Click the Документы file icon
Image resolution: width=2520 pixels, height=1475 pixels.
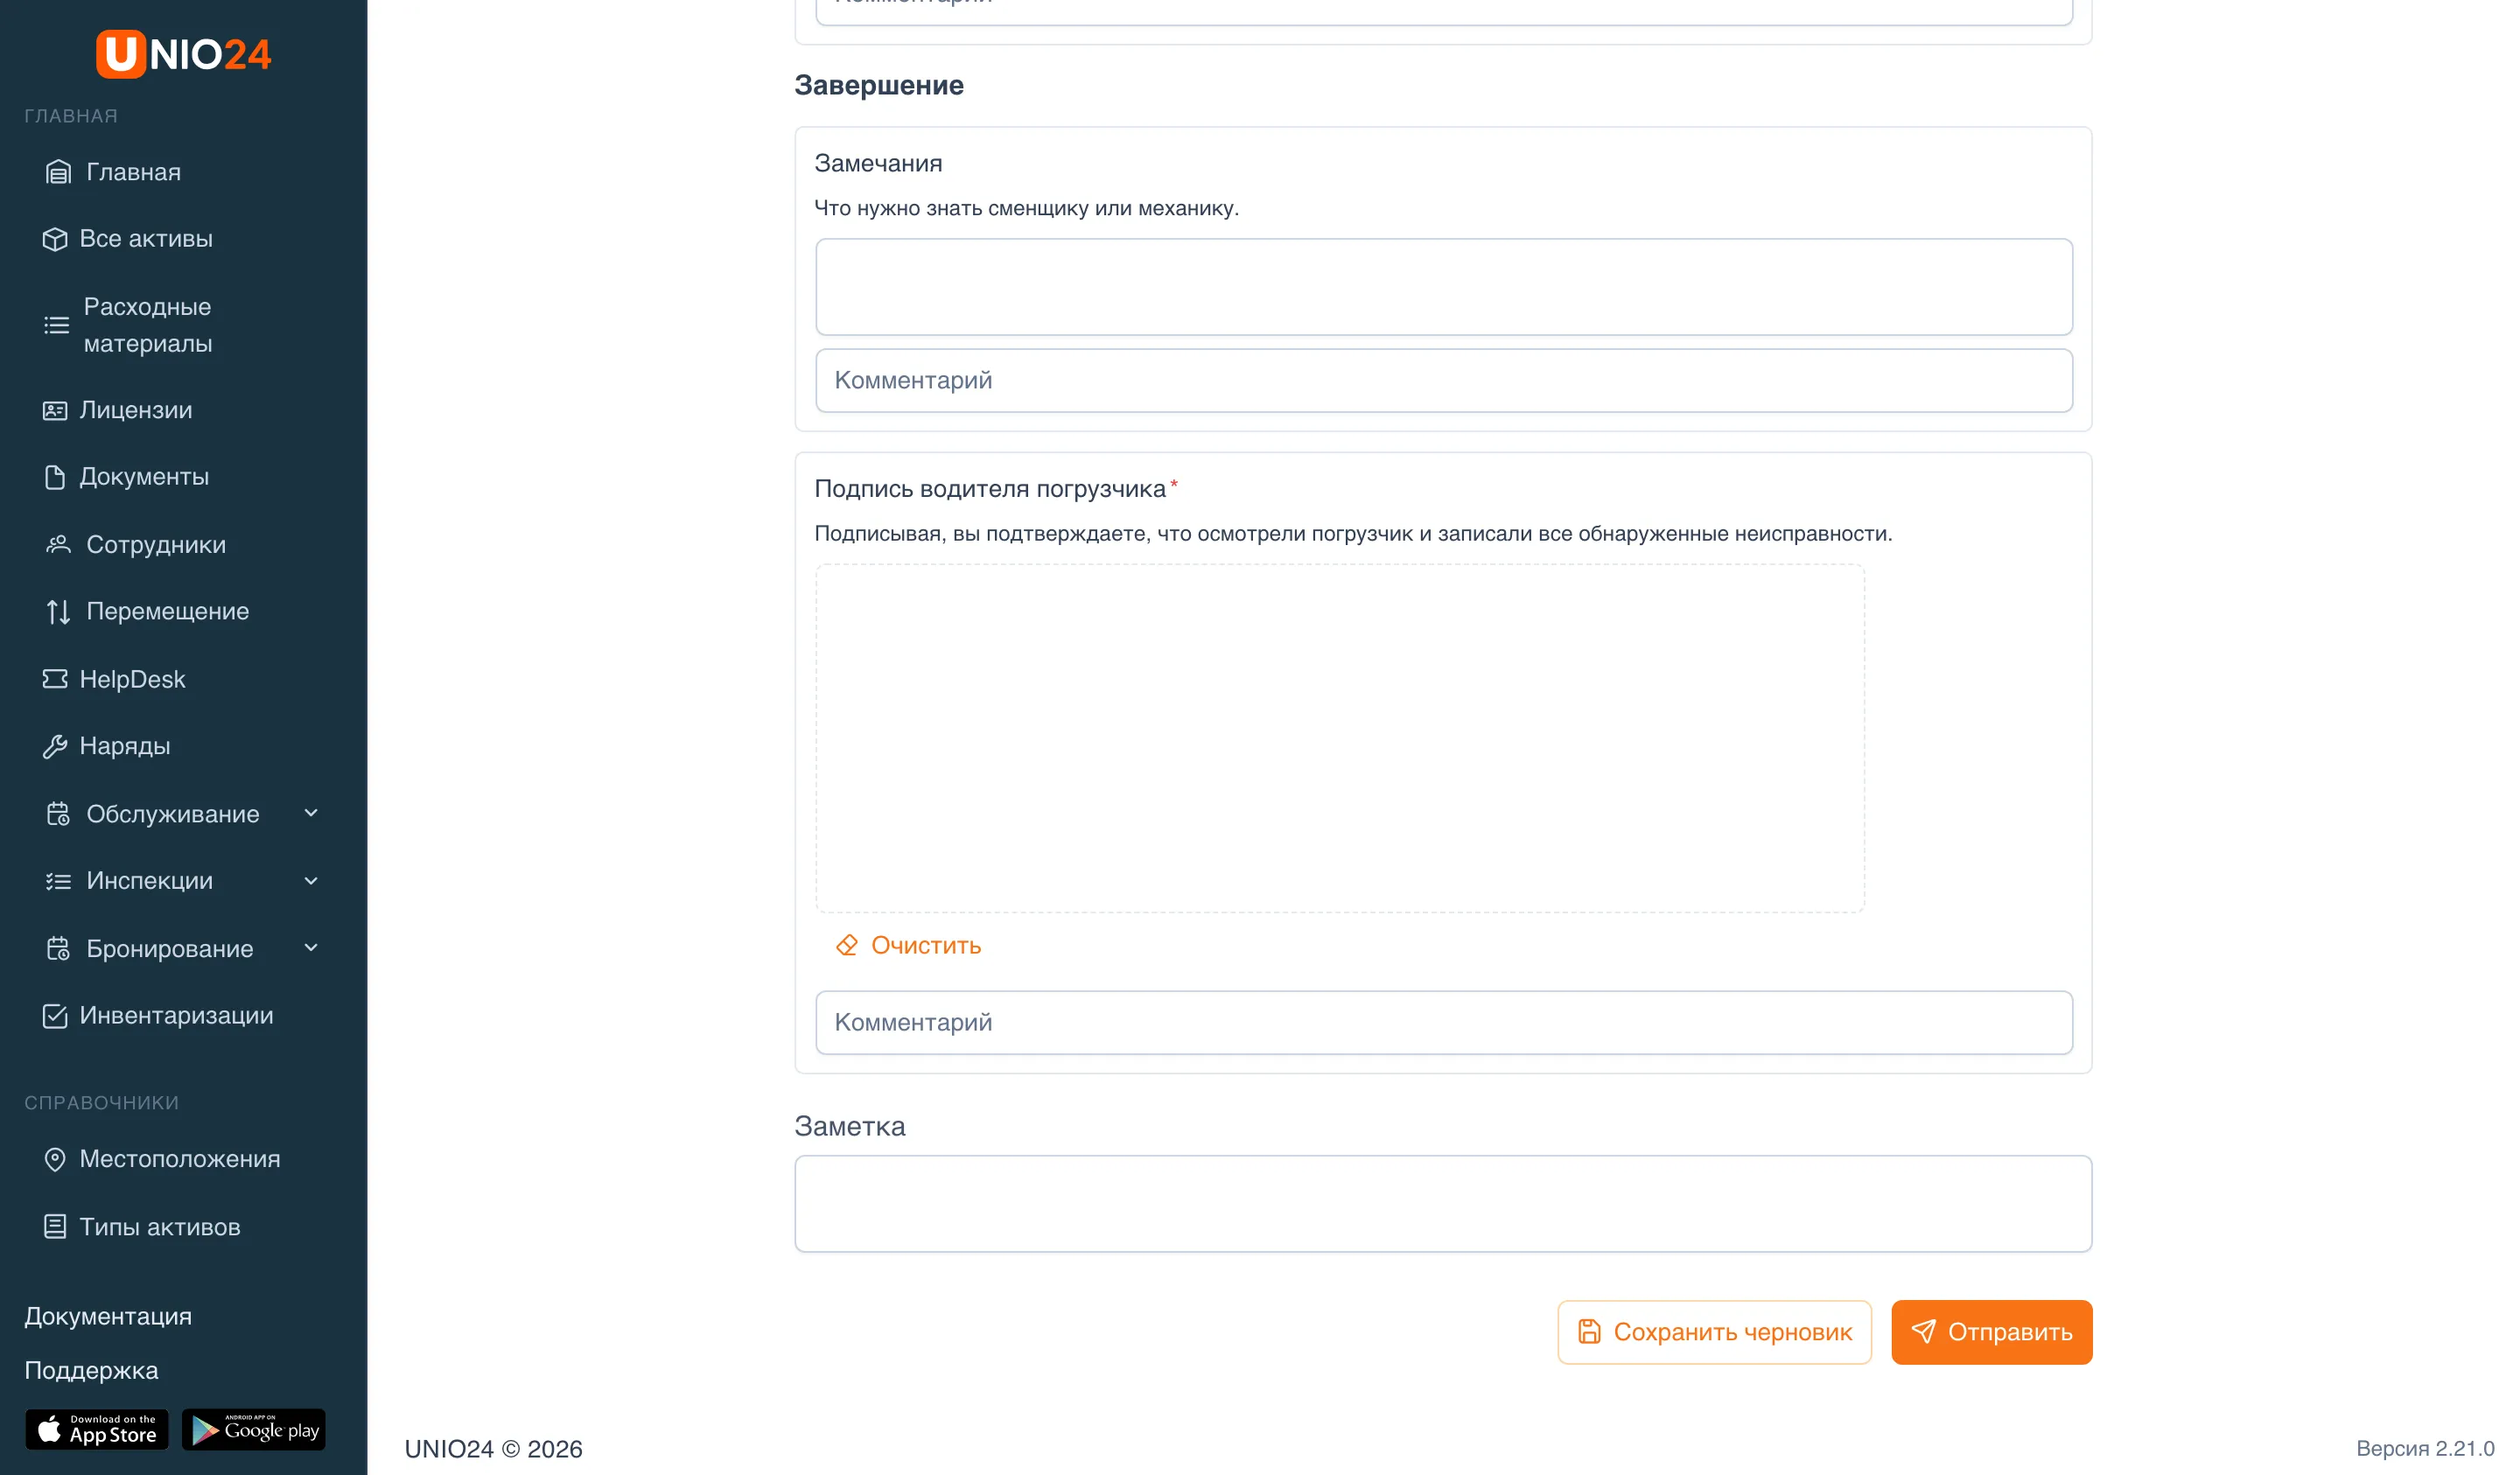[55, 477]
